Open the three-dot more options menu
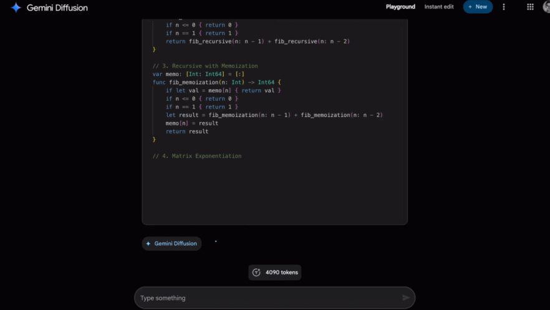550x310 pixels. point(504,7)
